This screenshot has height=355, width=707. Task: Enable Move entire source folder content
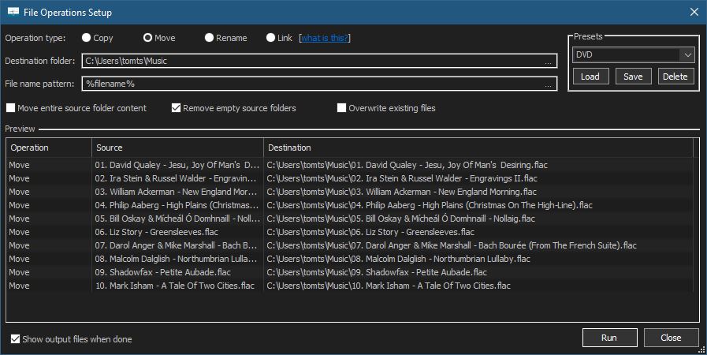click(x=11, y=108)
